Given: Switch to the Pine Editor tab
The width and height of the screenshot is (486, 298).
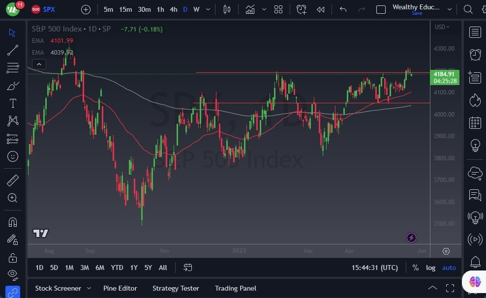Looking at the screenshot, I should (120, 288).
